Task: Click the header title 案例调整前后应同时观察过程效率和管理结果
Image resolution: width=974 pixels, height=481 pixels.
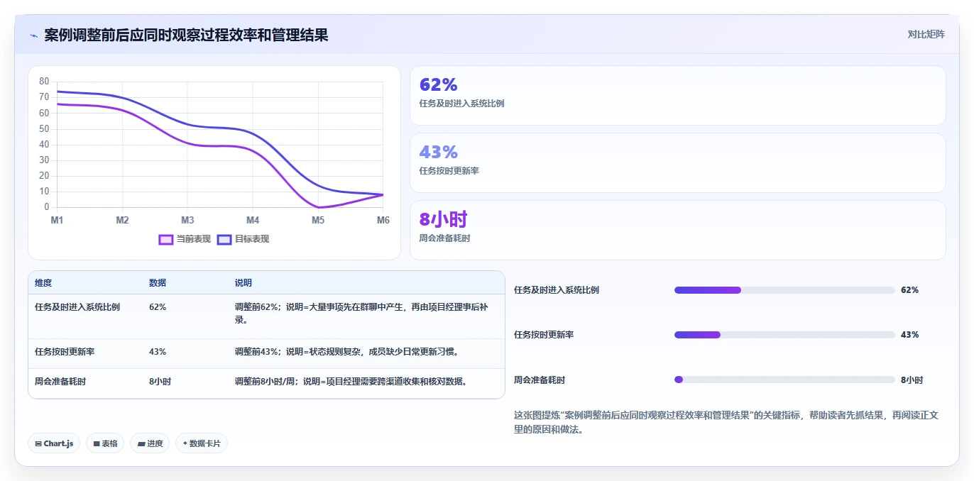Action: click(186, 35)
